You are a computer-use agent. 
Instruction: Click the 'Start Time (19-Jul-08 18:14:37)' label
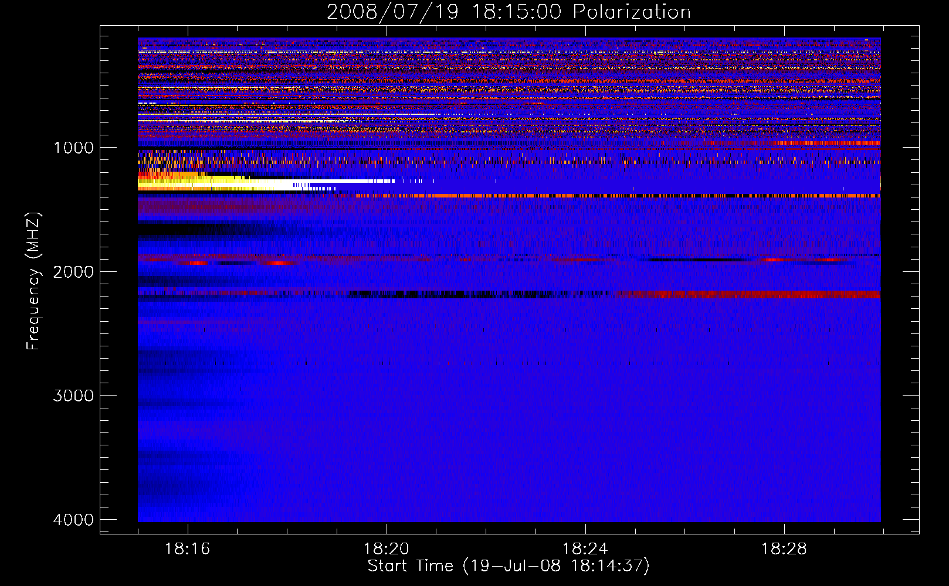tap(509, 566)
